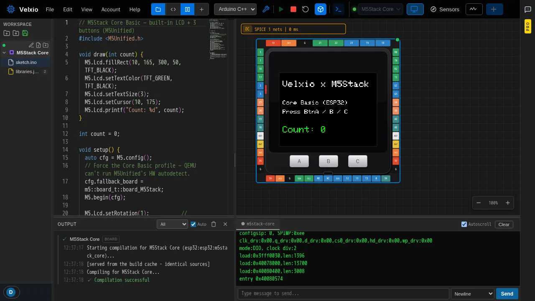Open the Edit menu
535x301 pixels.
[68, 9]
